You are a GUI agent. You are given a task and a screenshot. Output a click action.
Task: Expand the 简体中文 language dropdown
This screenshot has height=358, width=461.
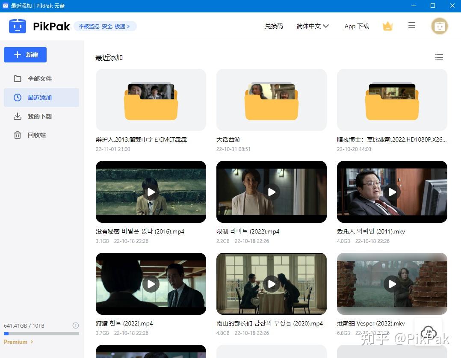[313, 26]
